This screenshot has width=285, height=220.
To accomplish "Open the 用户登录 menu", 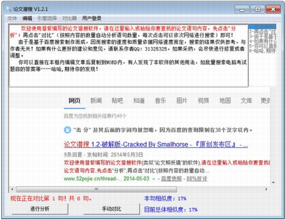I will [91, 18].
